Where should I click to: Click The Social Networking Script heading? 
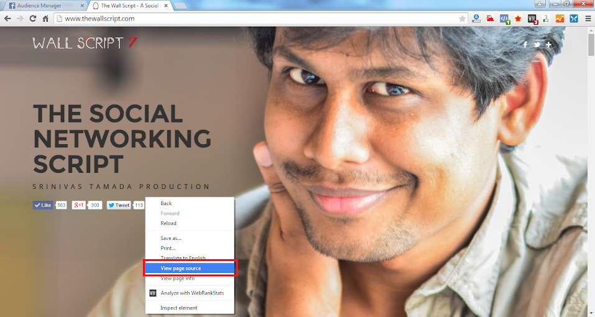coord(122,139)
